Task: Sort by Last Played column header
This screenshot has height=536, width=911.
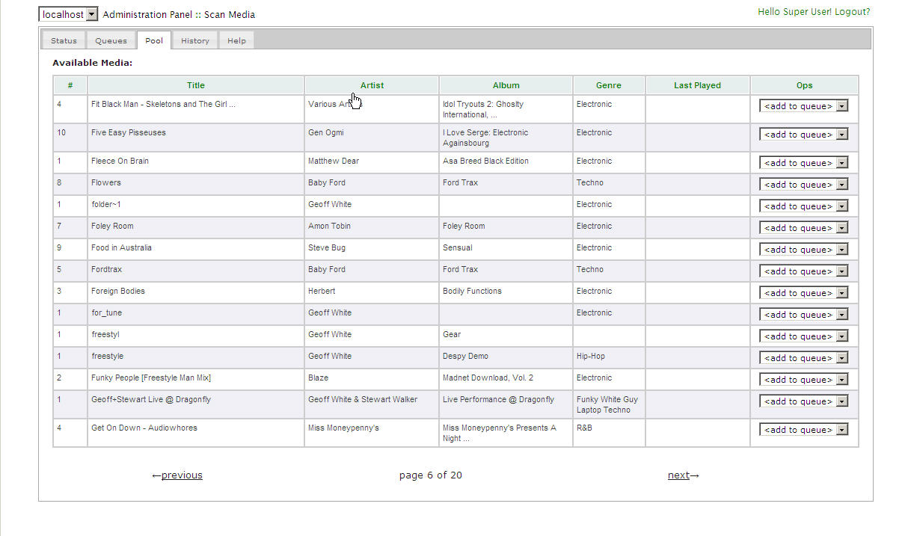Action: click(697, 85)
